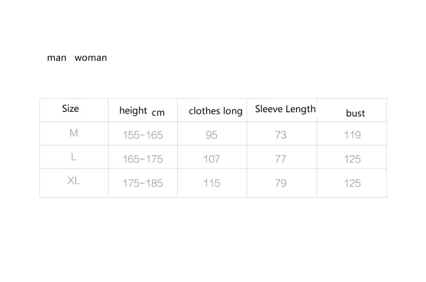Click the "woman" label above table
This screenshot has width=426, height=282.
pos(90,58)
